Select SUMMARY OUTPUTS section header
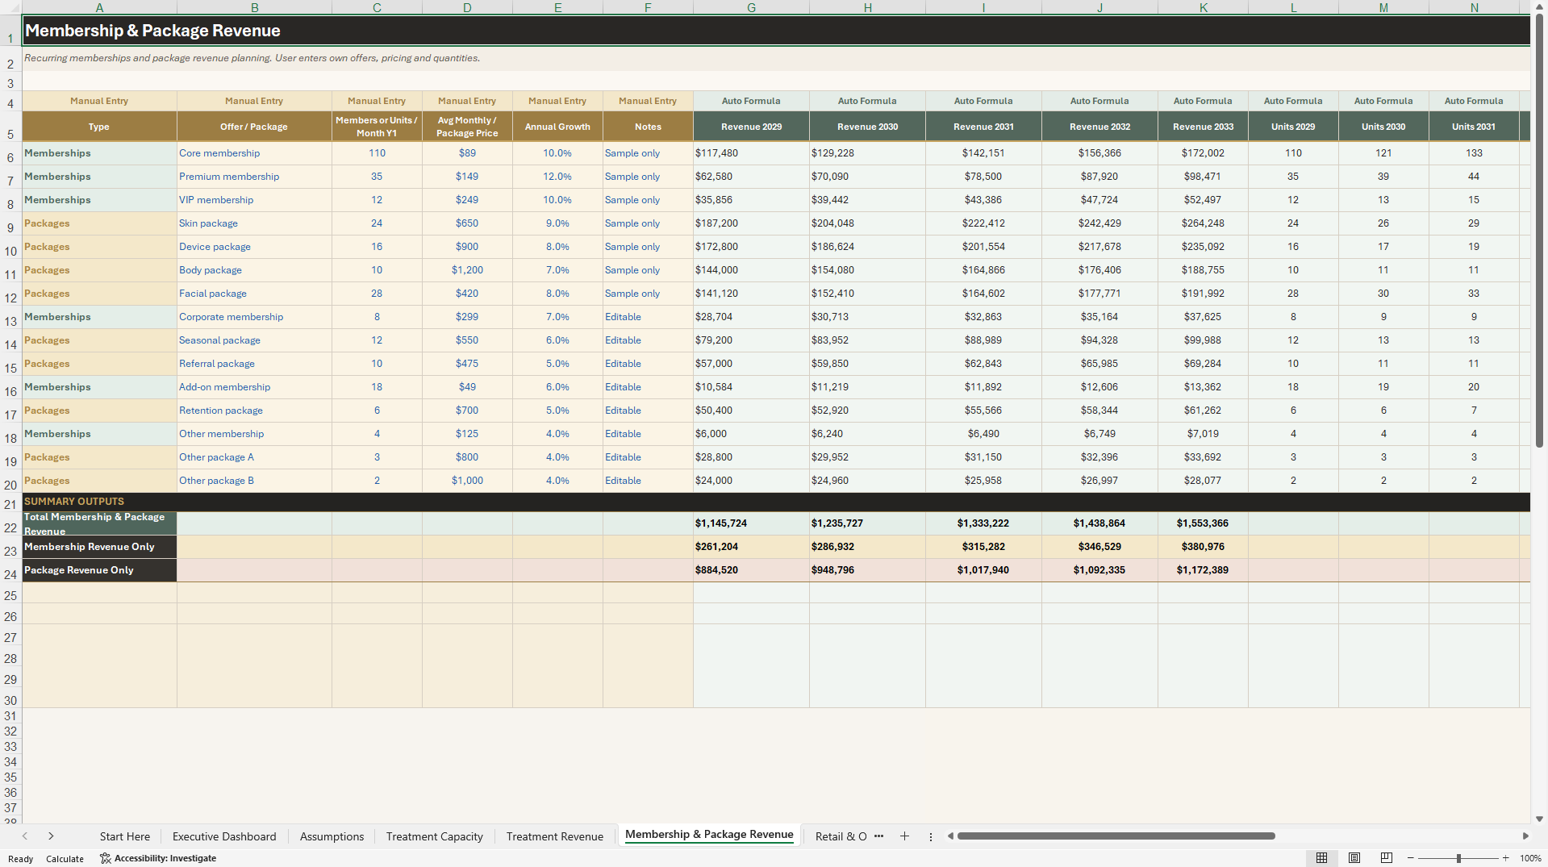 click(74, 502)
